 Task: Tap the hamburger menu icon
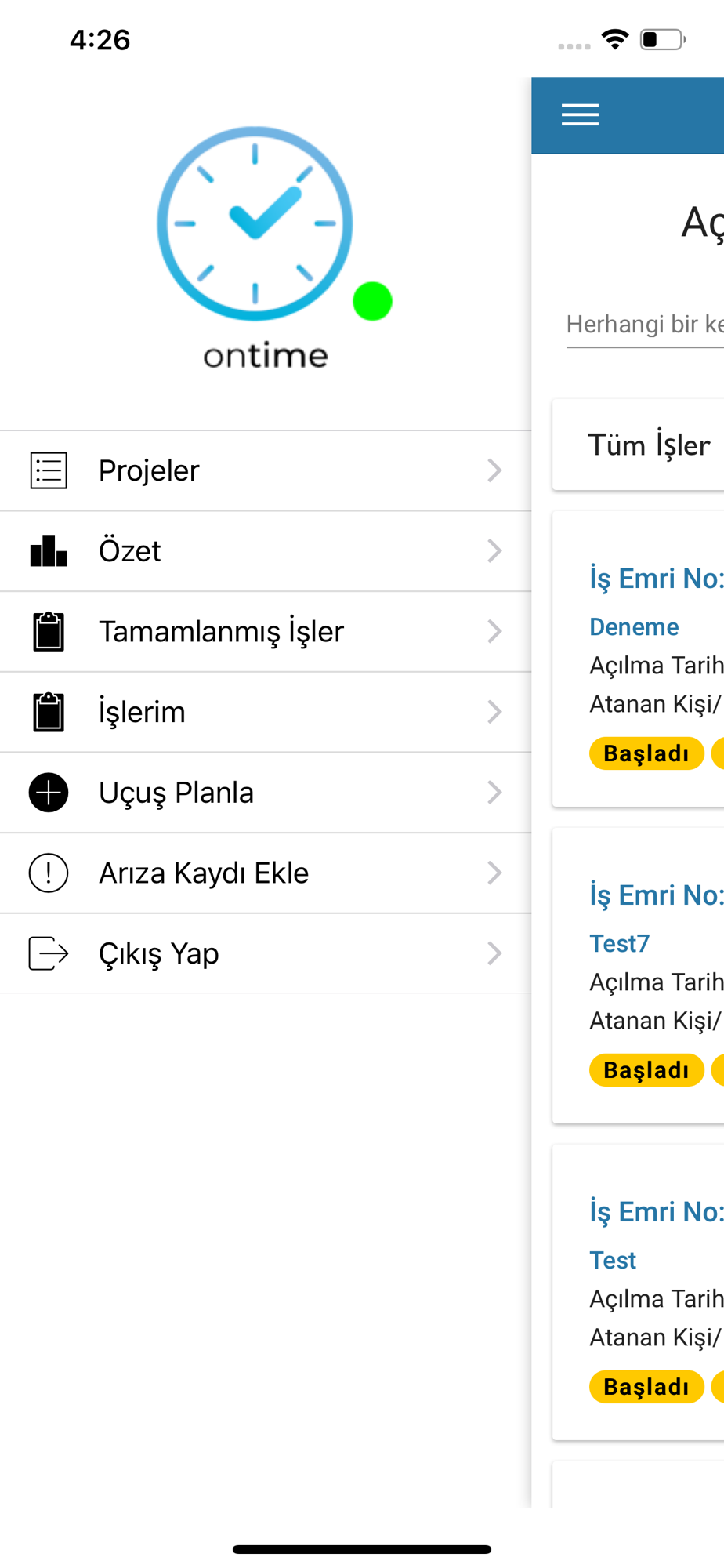(580, 115)
